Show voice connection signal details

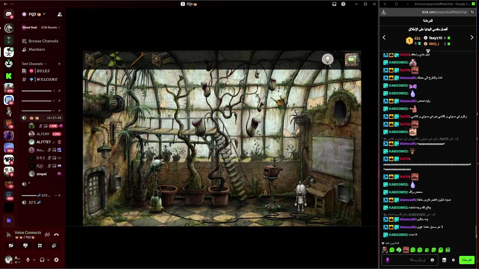click(x=9, y=235)
